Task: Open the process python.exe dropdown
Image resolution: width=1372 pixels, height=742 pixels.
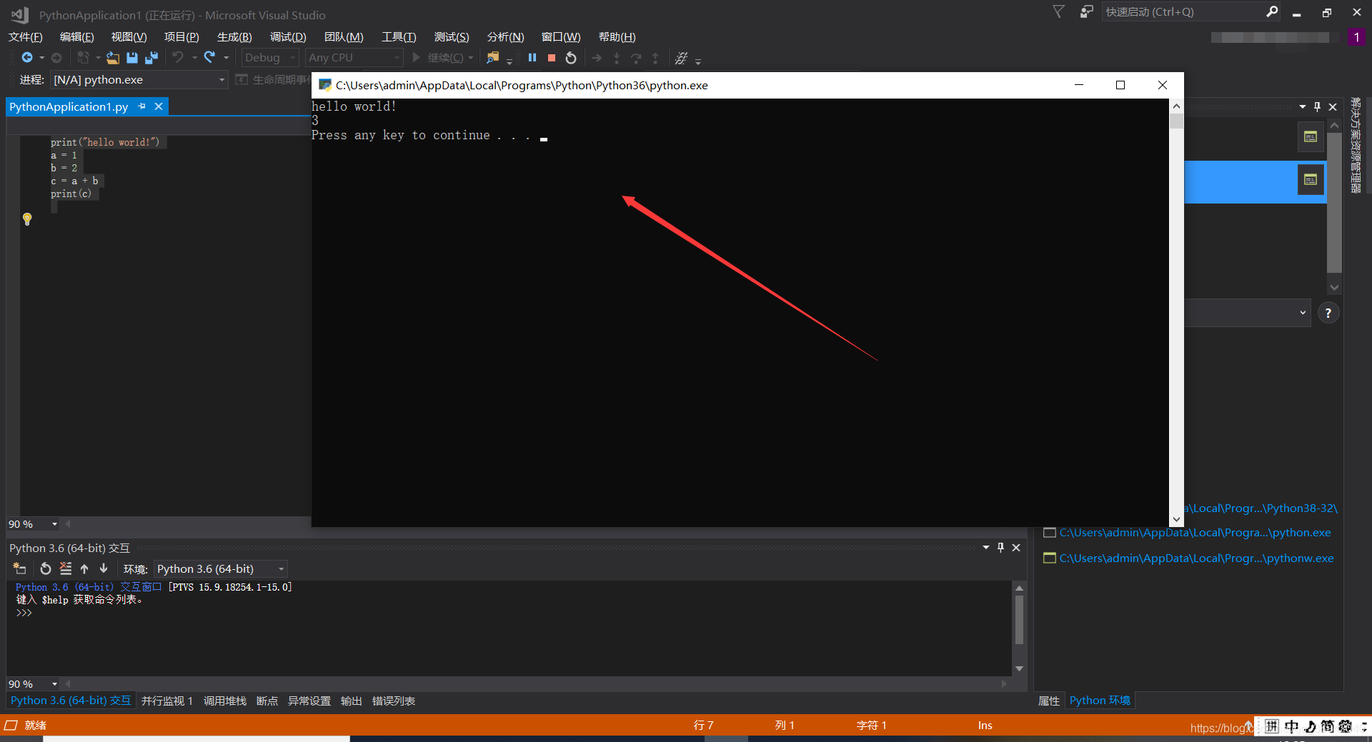Action: coord(139,80)
